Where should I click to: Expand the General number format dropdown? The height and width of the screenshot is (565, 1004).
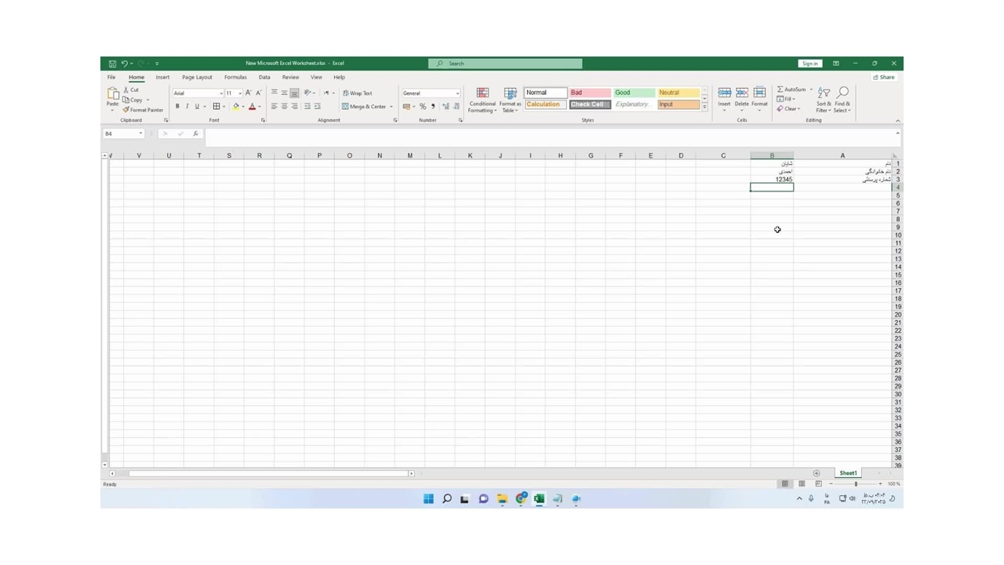coord(457,93)
